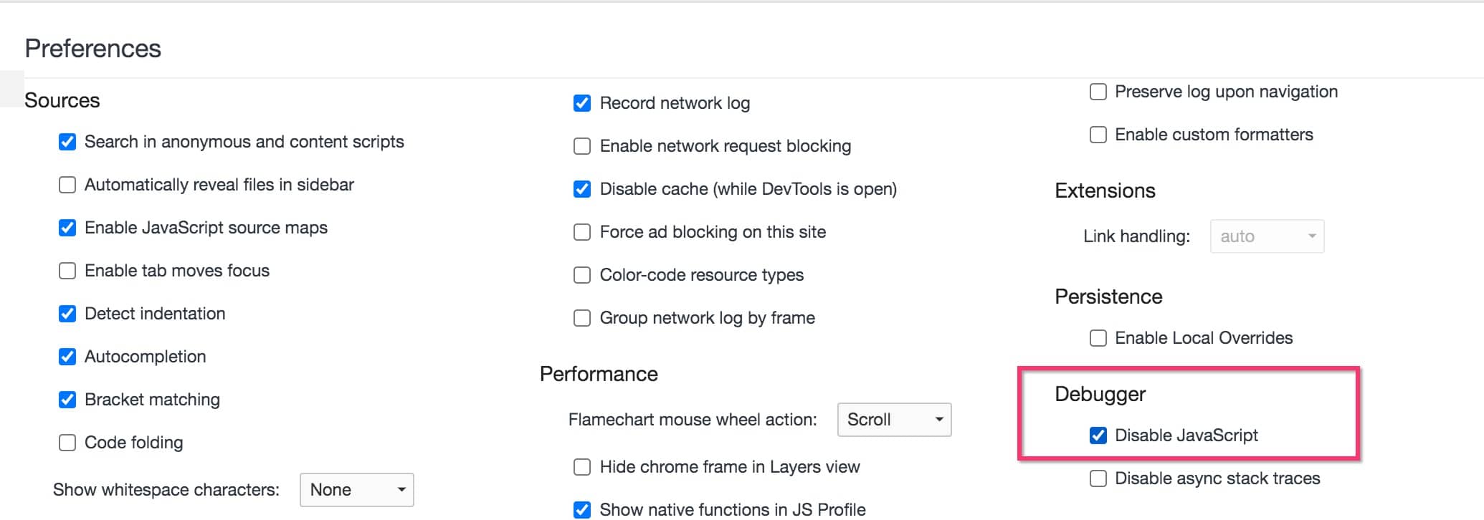Check Color-code resource types
1484x520 pixels.
coord(581,275)
